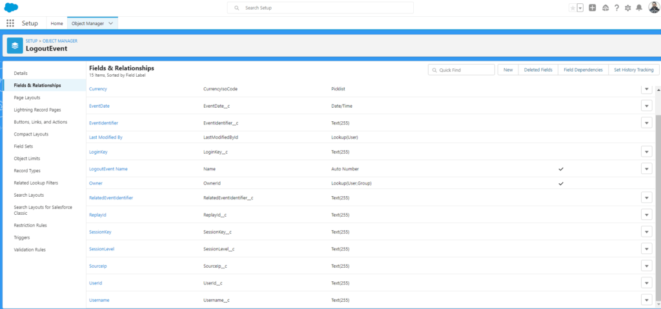Click the New field button
The height and width of the screenshot is (309, 661).
(508, 70)
